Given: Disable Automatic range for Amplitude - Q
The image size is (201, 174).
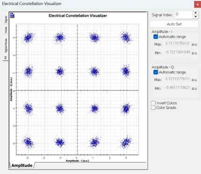Looking at the screenshot, I should point(156,72).
